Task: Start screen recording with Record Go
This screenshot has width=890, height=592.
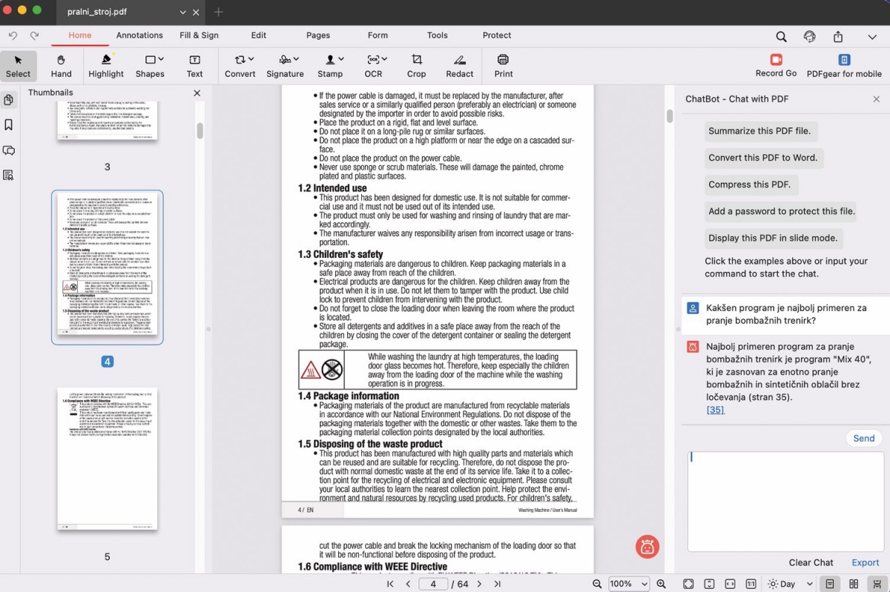Action: click(x=776, y=65)
